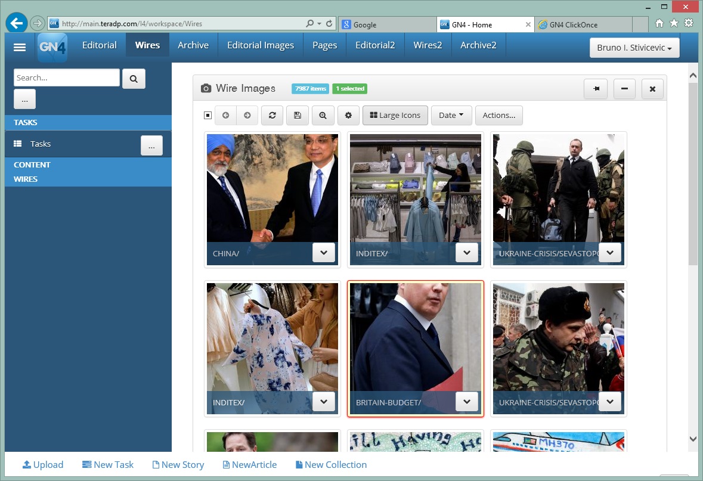Click the CONTENT sidebar header
This screenshot has width=703, height=481.
point(88,165)
